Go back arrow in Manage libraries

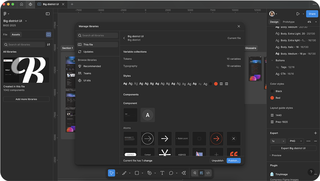pyautogui.click(x=124, y=38)
